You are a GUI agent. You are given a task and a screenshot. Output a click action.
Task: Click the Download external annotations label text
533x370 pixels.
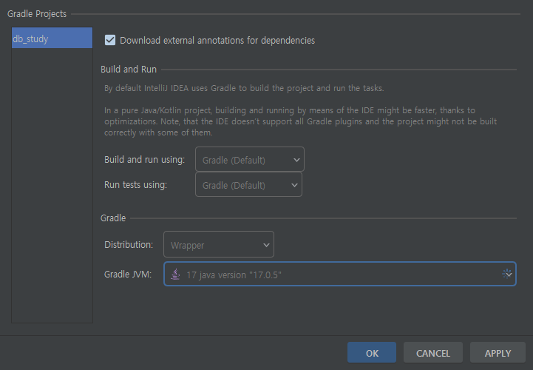coord(217,41)
